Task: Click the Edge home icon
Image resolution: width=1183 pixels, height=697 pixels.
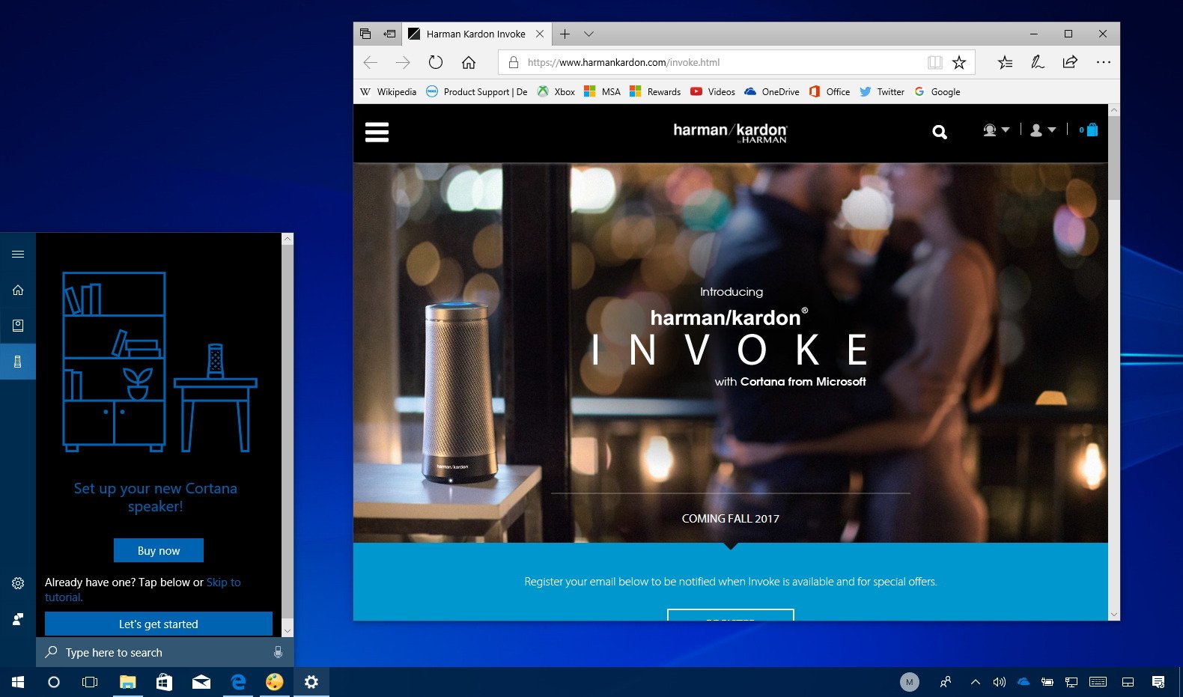Action: [x=469, y=63]
